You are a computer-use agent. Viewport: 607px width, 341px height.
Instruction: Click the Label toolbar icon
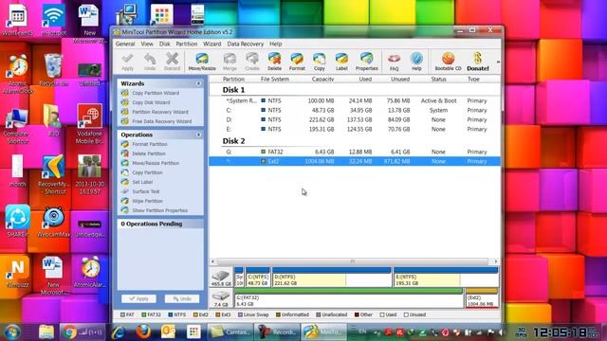point(341,62)
